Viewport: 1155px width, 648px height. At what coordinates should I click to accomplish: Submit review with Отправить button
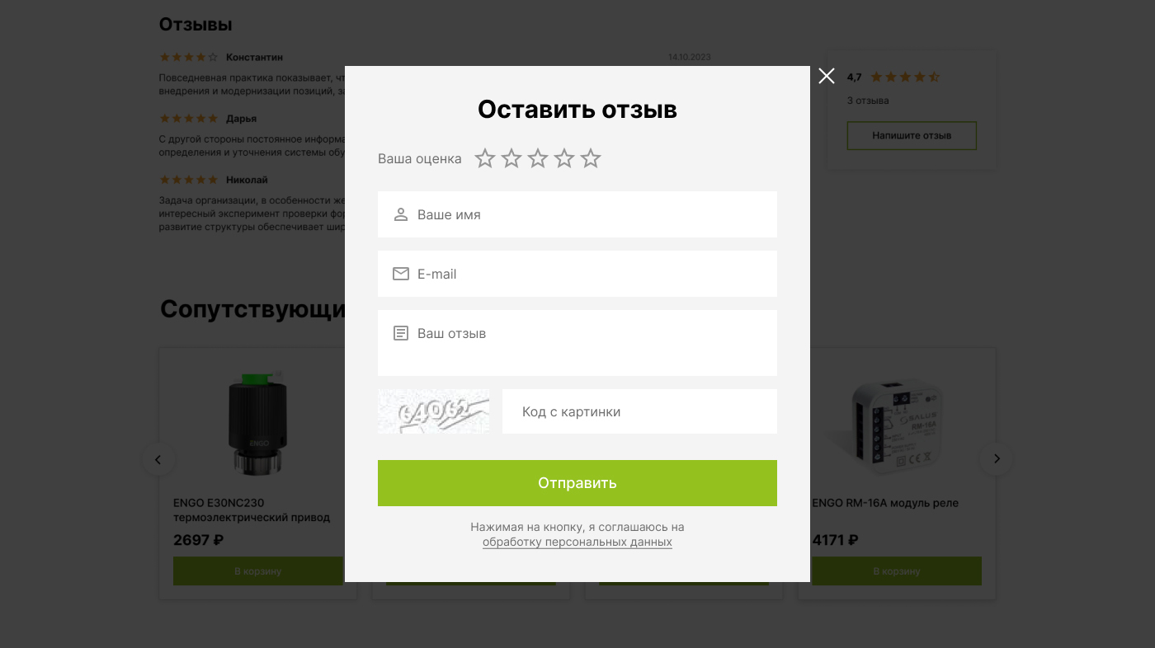point(577,483)
